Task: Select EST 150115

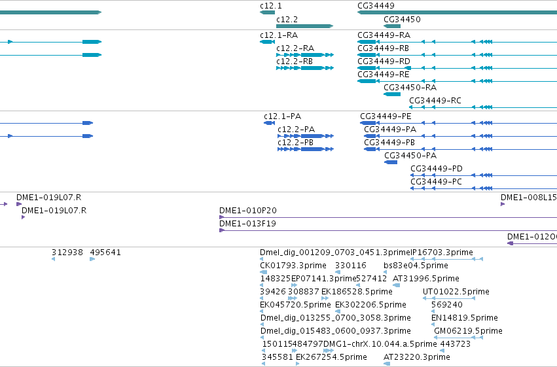Action: pyautogui.click(x=278, y=345)
